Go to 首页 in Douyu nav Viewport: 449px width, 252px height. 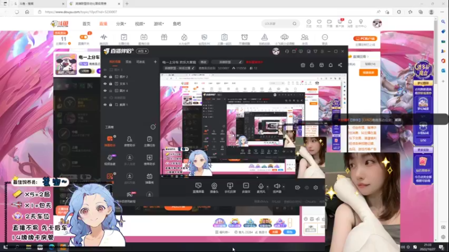click(x=86, y=24)
